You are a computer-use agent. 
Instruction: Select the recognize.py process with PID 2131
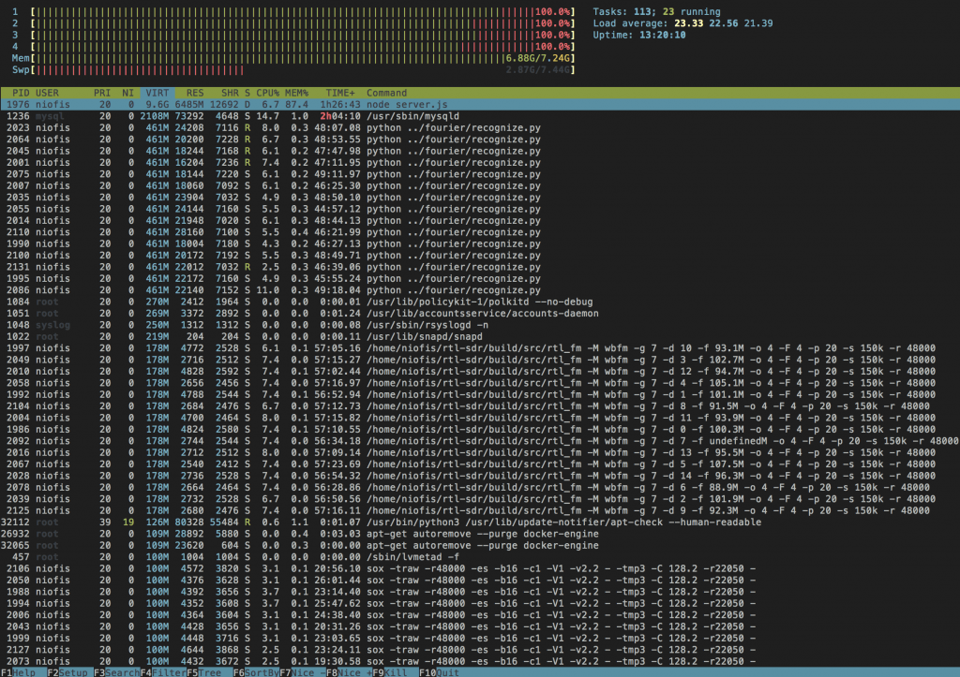tap(480, 267)
